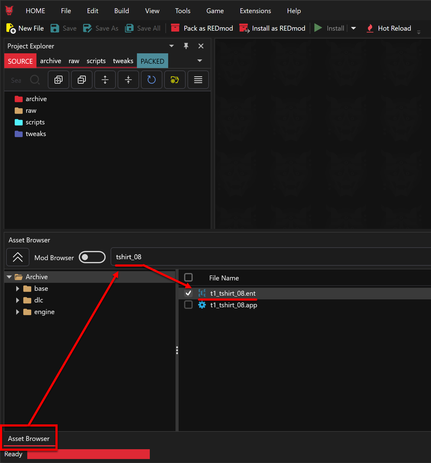The width and height of the screenshot is (431, 463).
Task: Open the Install dropdown arrow
Action: (353, 28)
